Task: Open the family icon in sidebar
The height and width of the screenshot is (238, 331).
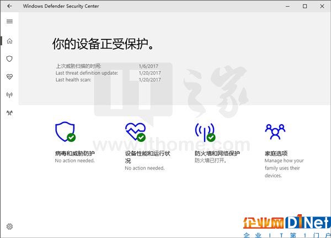Action: [9, 113]
